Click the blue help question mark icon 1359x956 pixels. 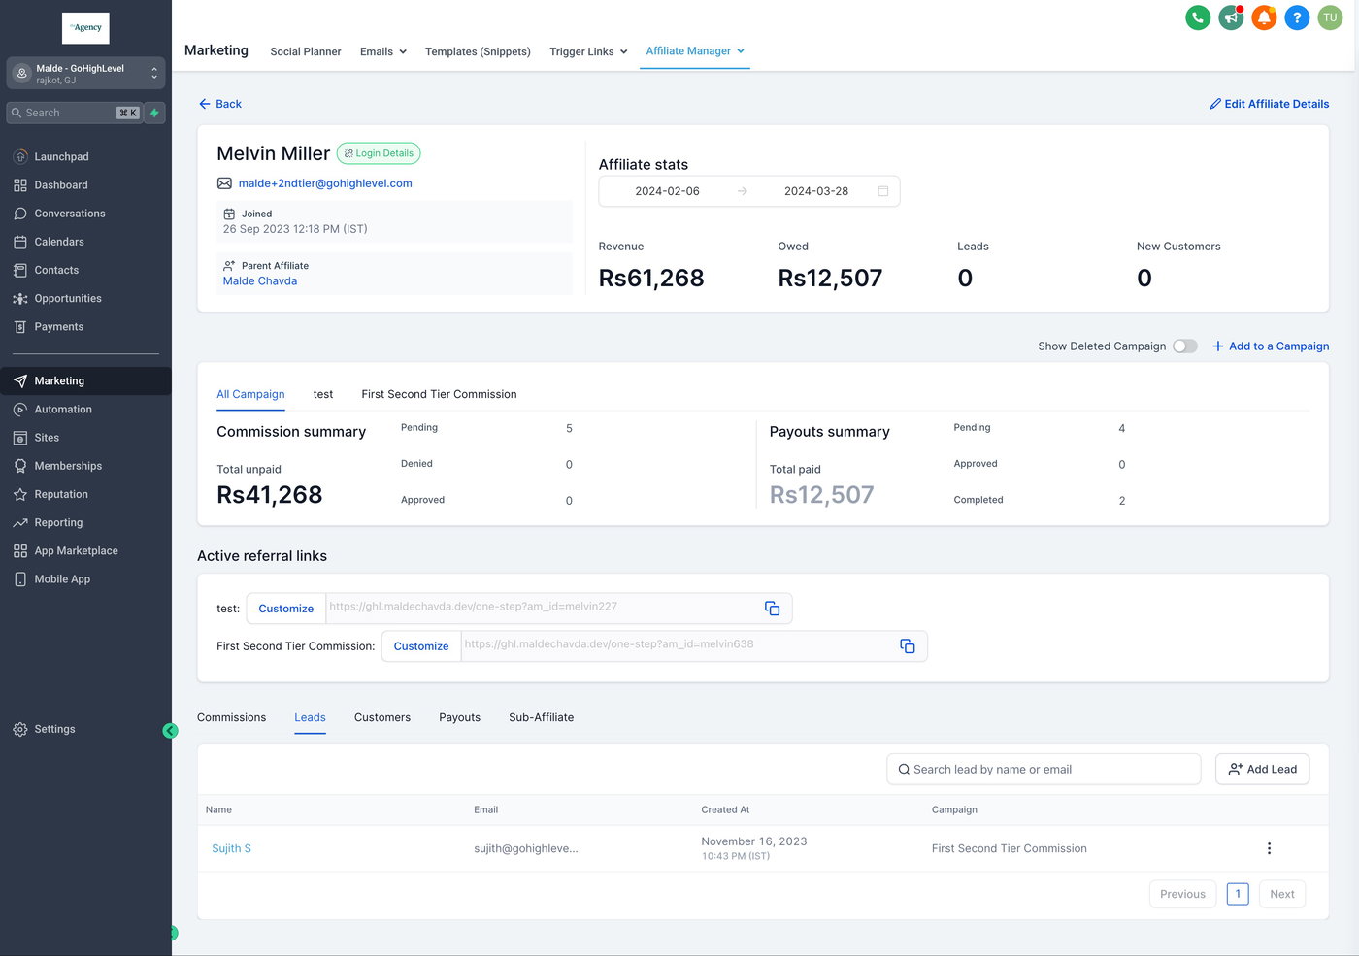tap(1297, 17)
